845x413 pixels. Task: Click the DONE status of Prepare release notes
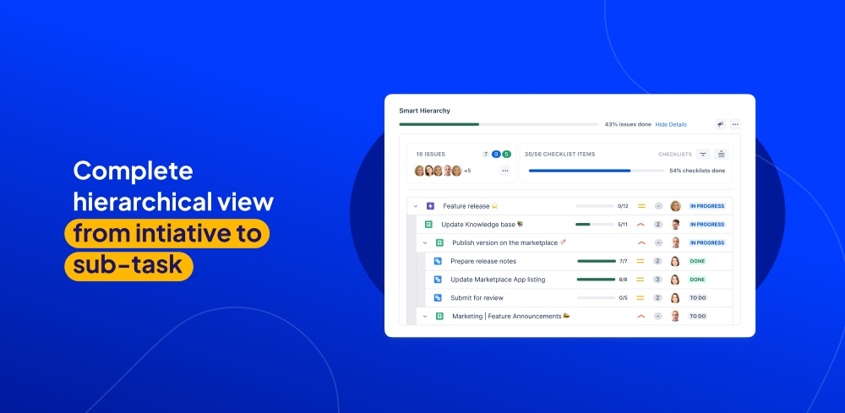(x=697, y=261)
